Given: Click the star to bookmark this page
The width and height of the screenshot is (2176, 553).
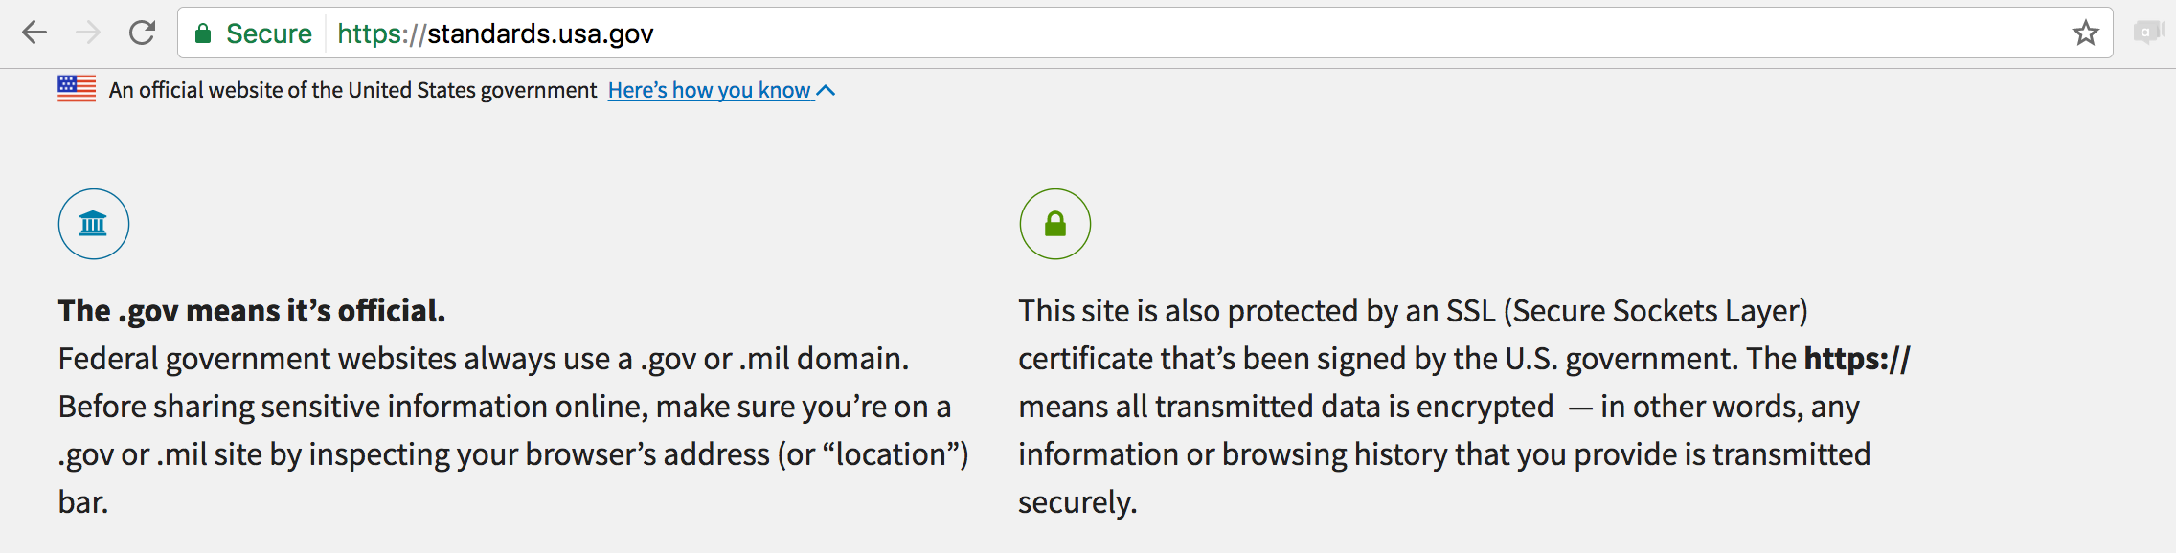Looking at the screenshot, I should [x=2085, y=34].
